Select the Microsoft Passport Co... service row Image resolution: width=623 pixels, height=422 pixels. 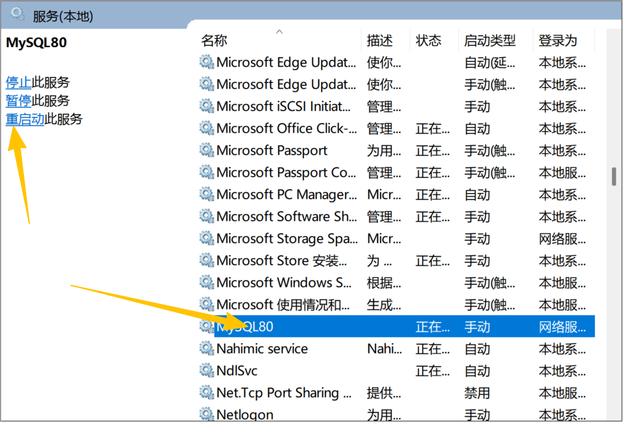[396, 172]
